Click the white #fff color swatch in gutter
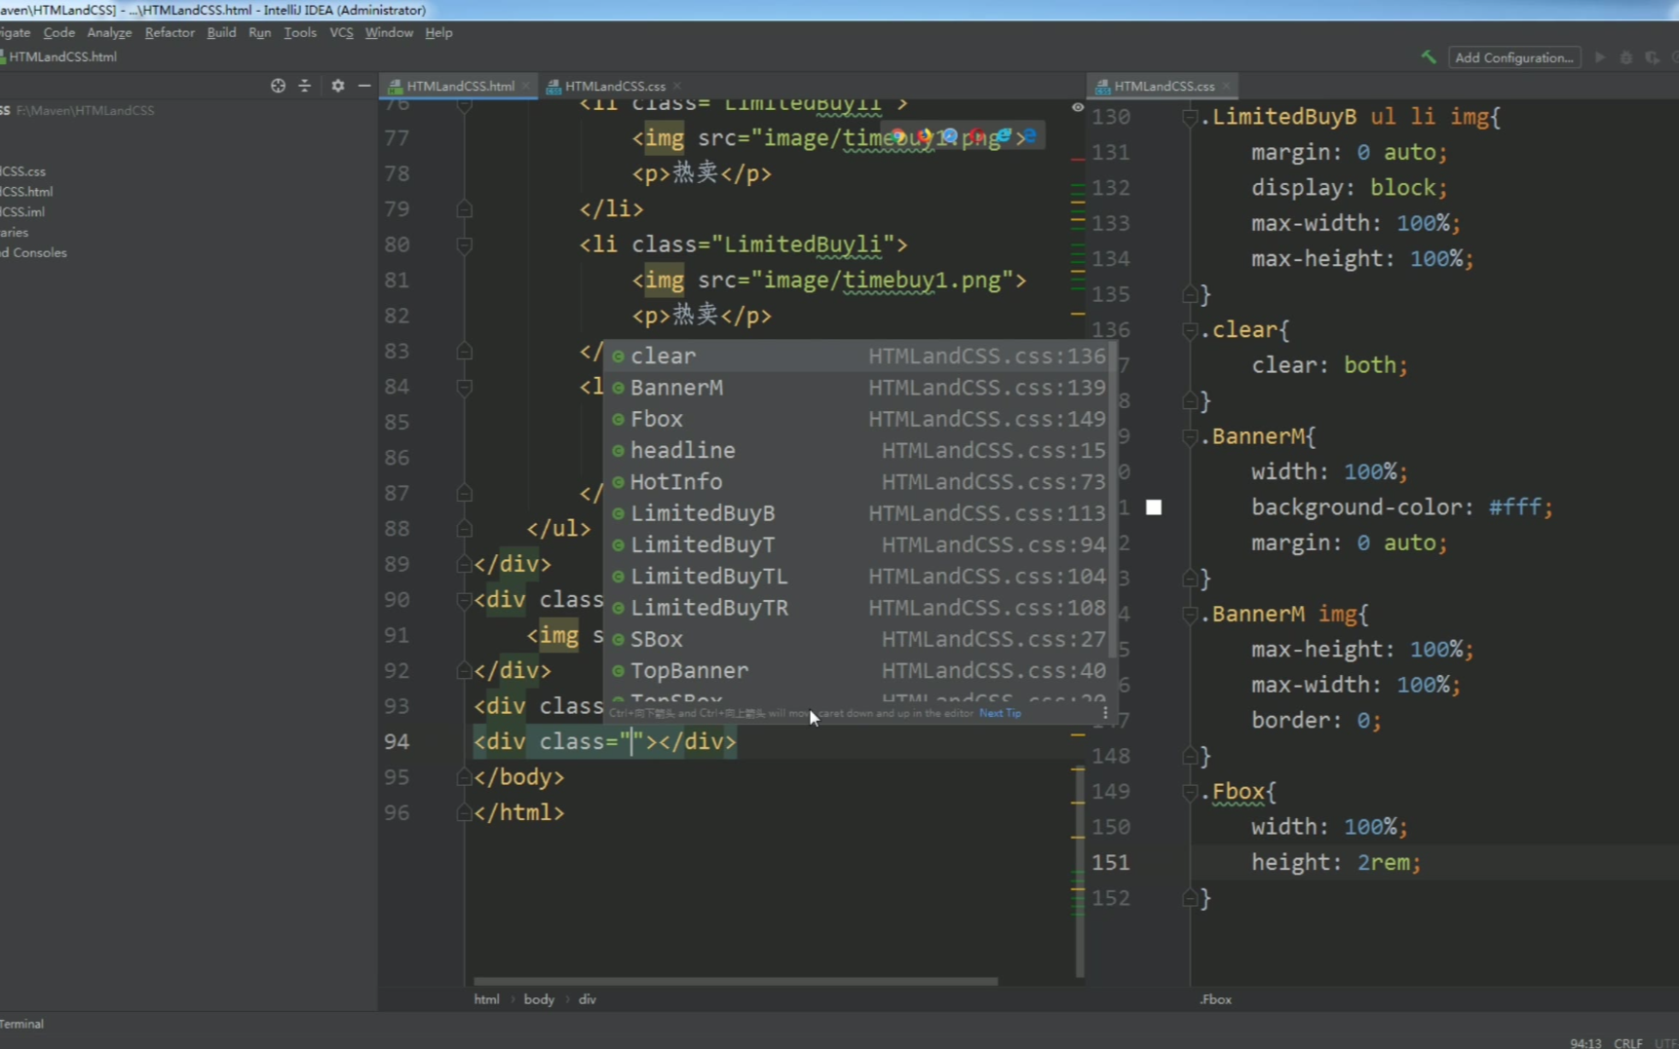The height and width of the screenshot is (1049, 1679). (1154, 507)
